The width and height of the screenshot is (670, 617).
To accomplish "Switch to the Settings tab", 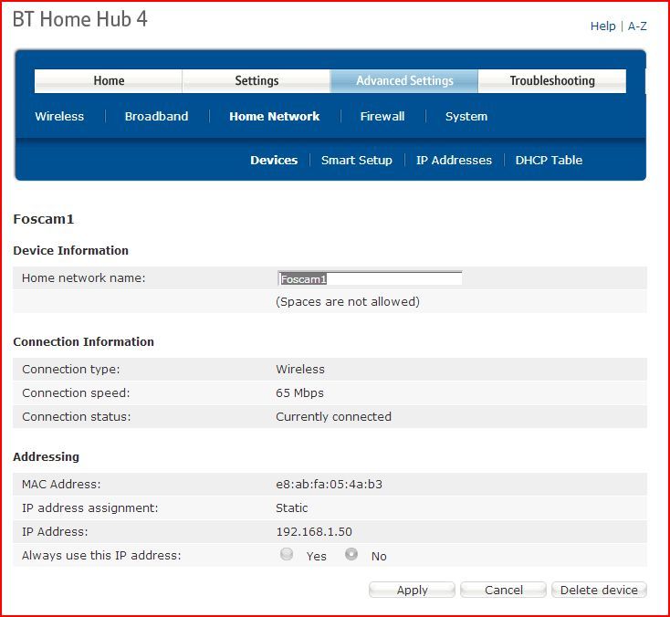I will click(x=256, y=80).
